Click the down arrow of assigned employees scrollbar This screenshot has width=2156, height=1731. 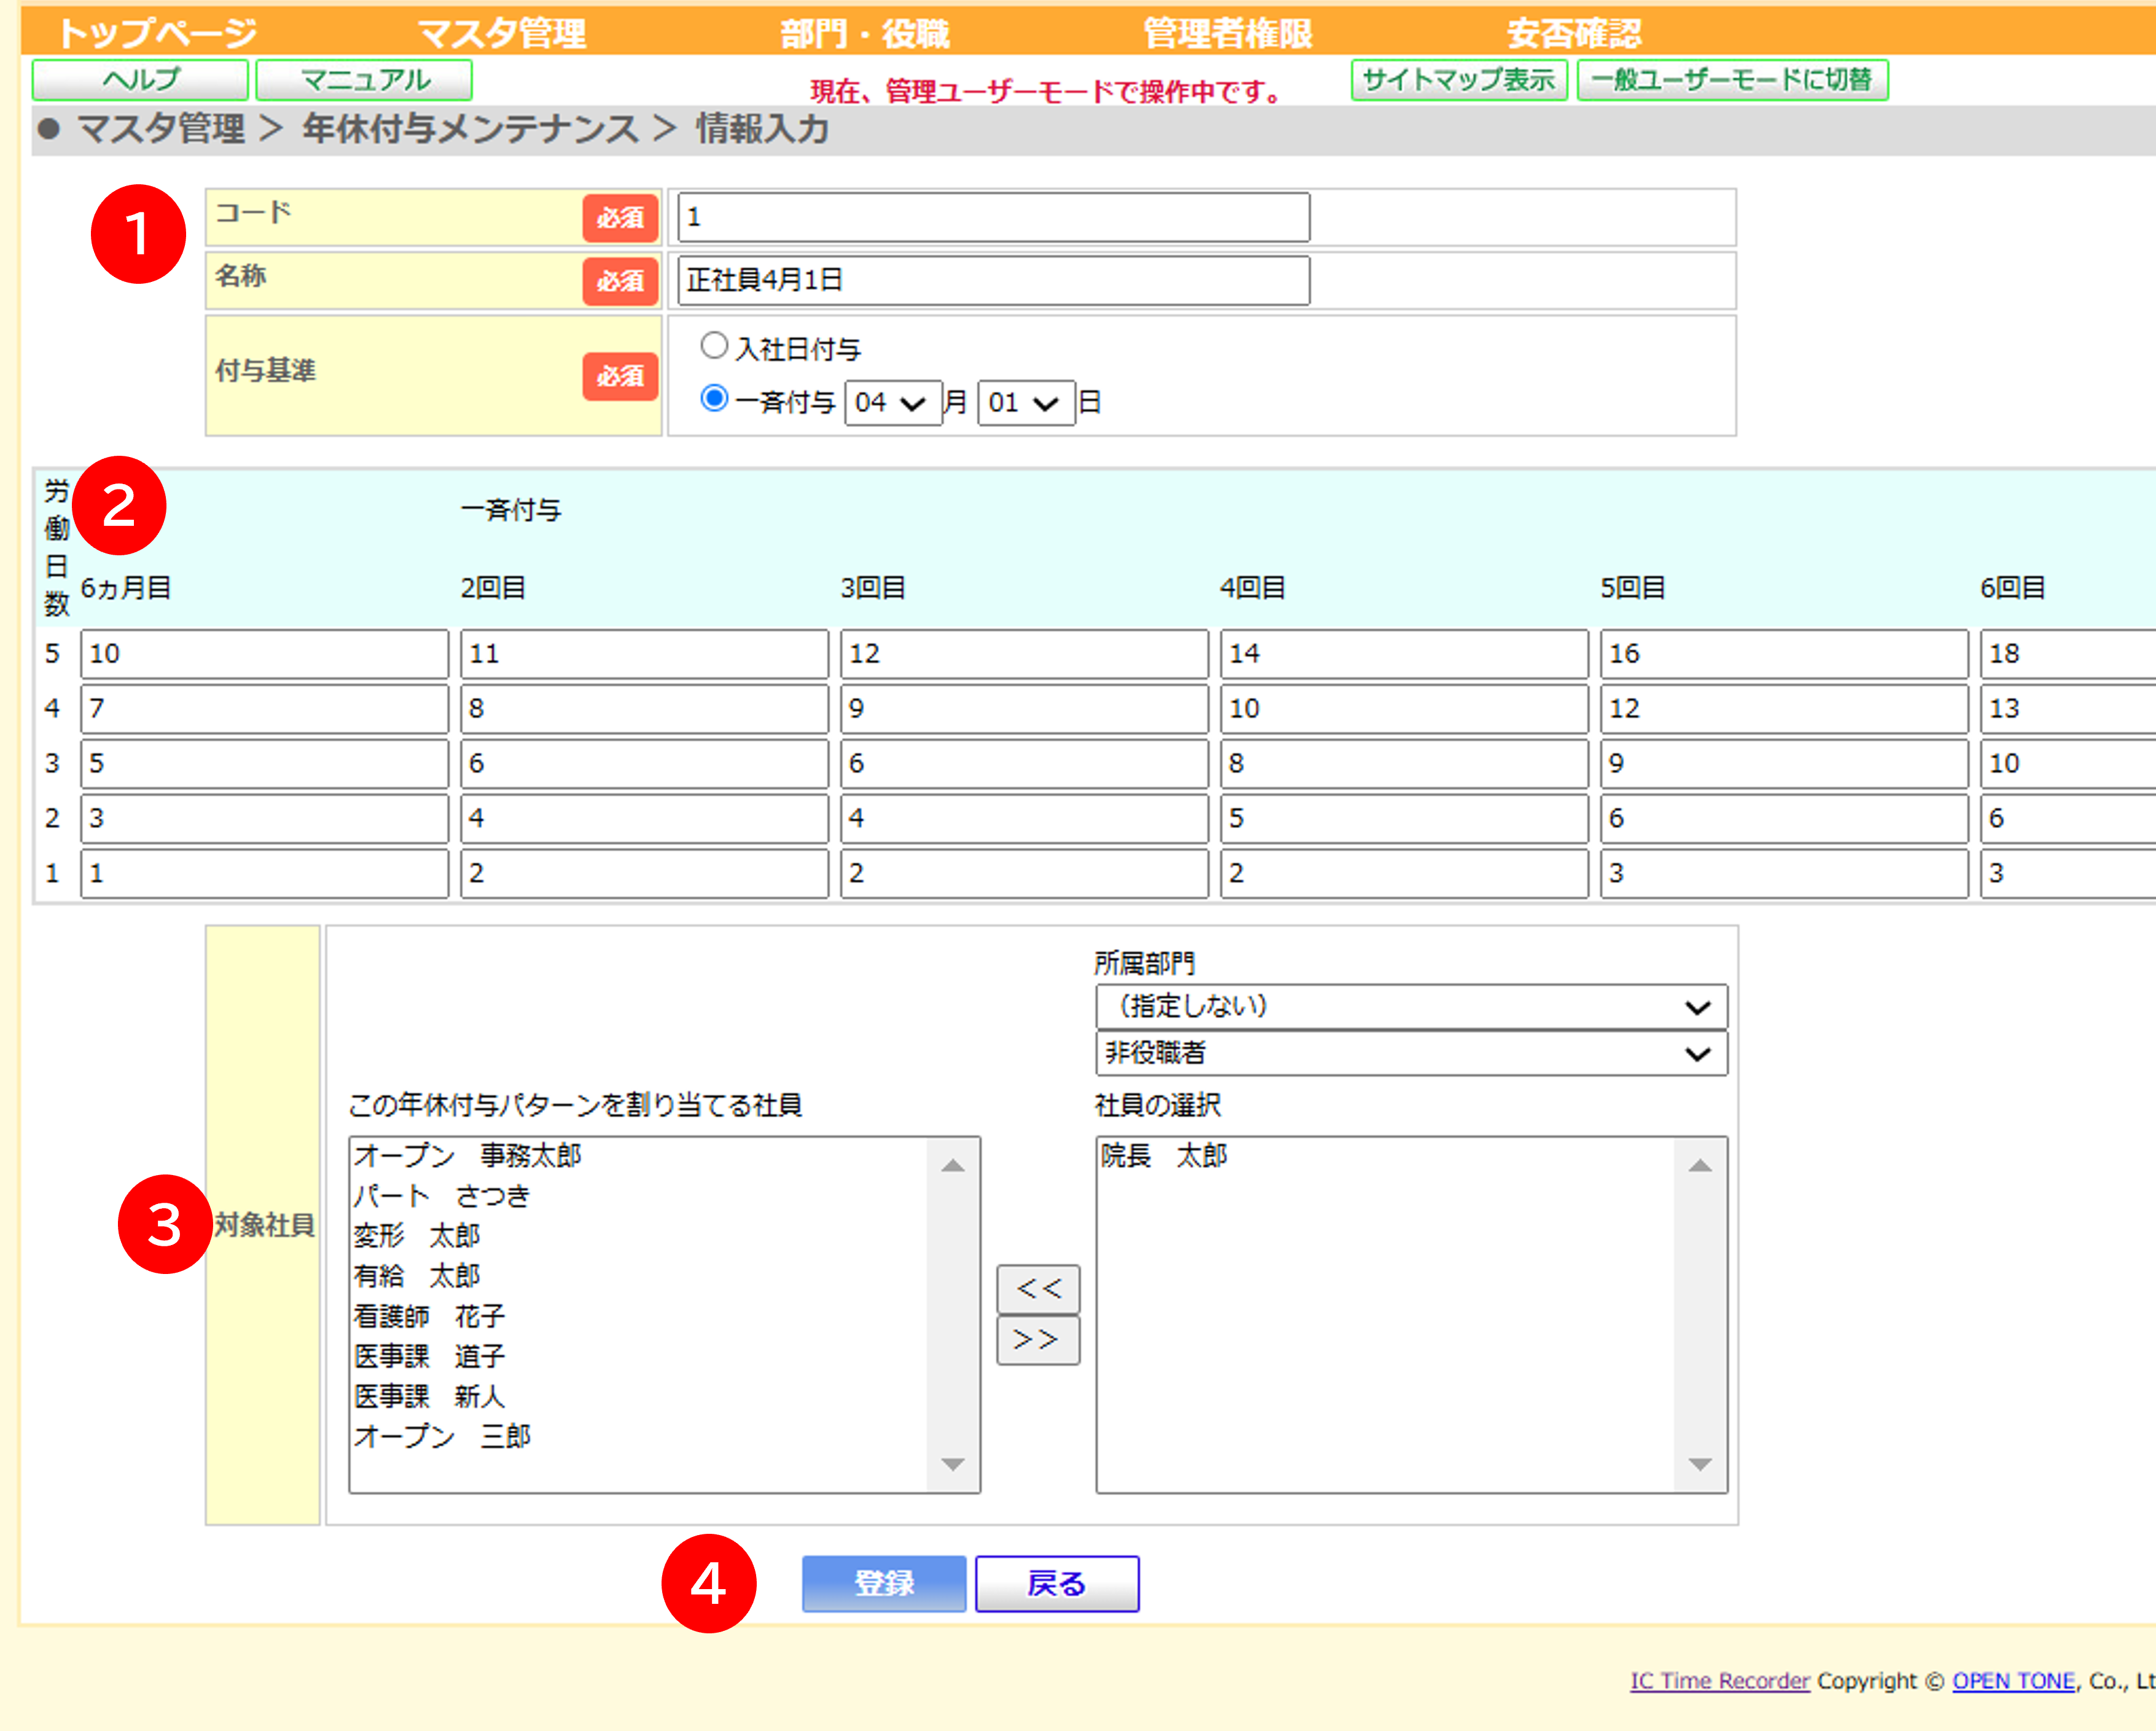[x=953, y=1465]
